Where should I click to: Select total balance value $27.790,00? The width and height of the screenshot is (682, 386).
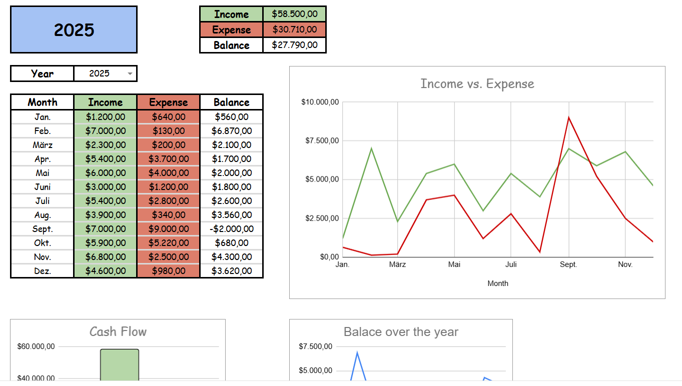point(294,45)
